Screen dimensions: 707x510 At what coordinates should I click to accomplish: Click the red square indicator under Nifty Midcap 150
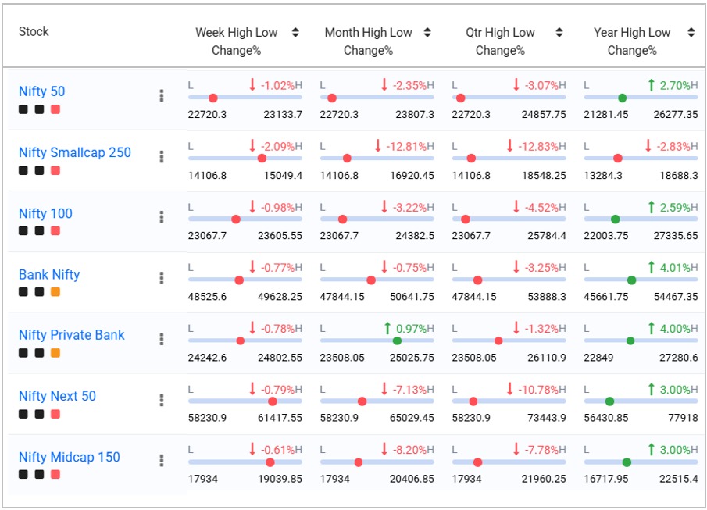(55, 474)
